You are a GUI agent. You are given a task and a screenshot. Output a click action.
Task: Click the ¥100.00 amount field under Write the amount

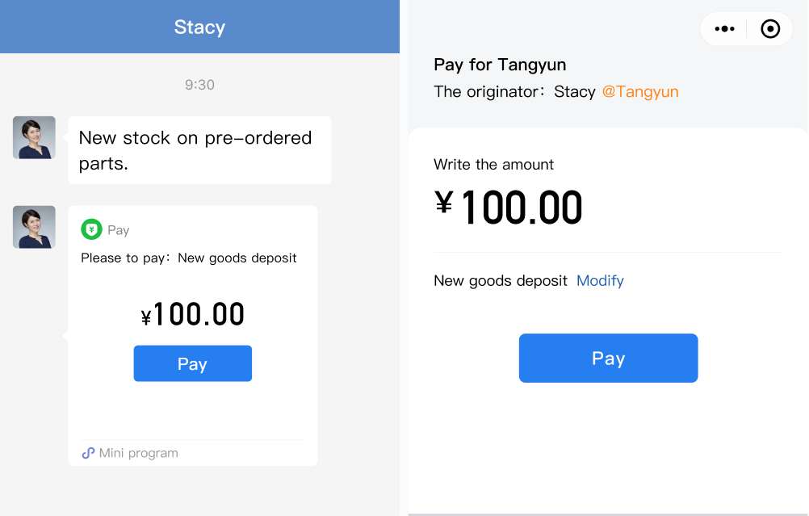[x=509, y=208]
